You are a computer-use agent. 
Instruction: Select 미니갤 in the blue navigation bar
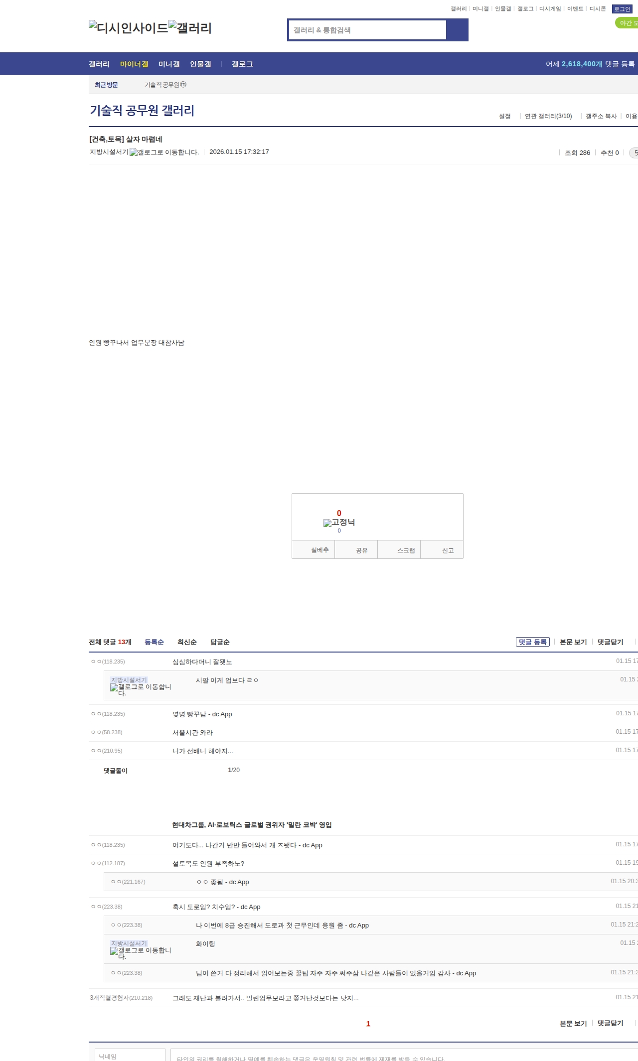[x=169, y=64]
